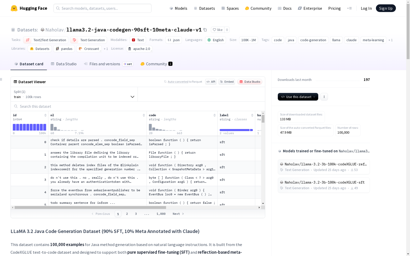The width and height of the screenshot is (410, 256).
Task: Open the dataset Community tab
Action: 156,64
